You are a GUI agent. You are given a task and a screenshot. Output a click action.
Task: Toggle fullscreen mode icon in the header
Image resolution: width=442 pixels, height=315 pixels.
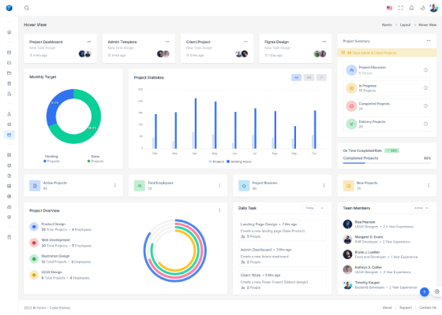pos(401,8)
